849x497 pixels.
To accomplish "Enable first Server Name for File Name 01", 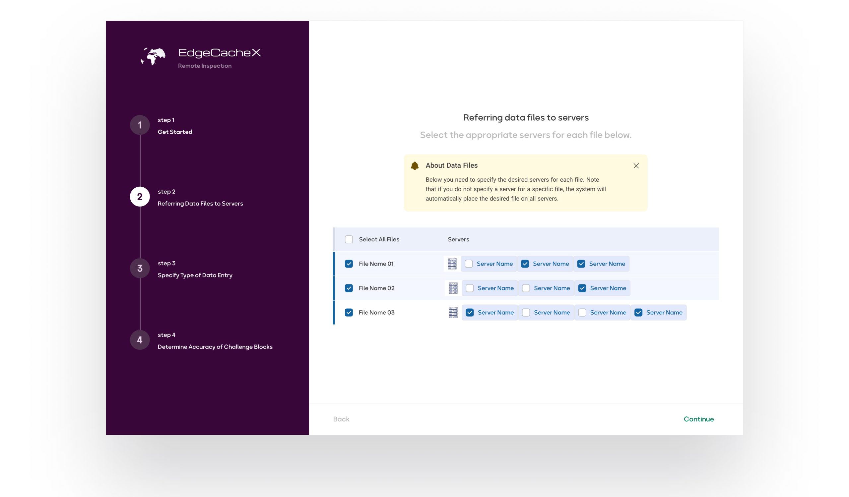I will pos(469,264).
